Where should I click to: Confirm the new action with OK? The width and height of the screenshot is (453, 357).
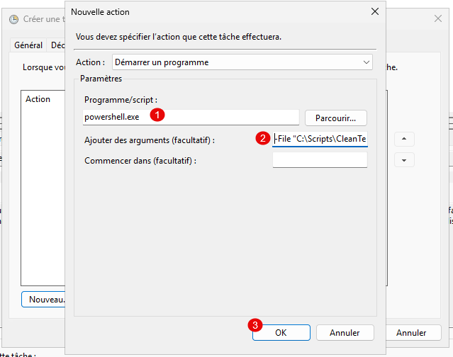[281, 332]
